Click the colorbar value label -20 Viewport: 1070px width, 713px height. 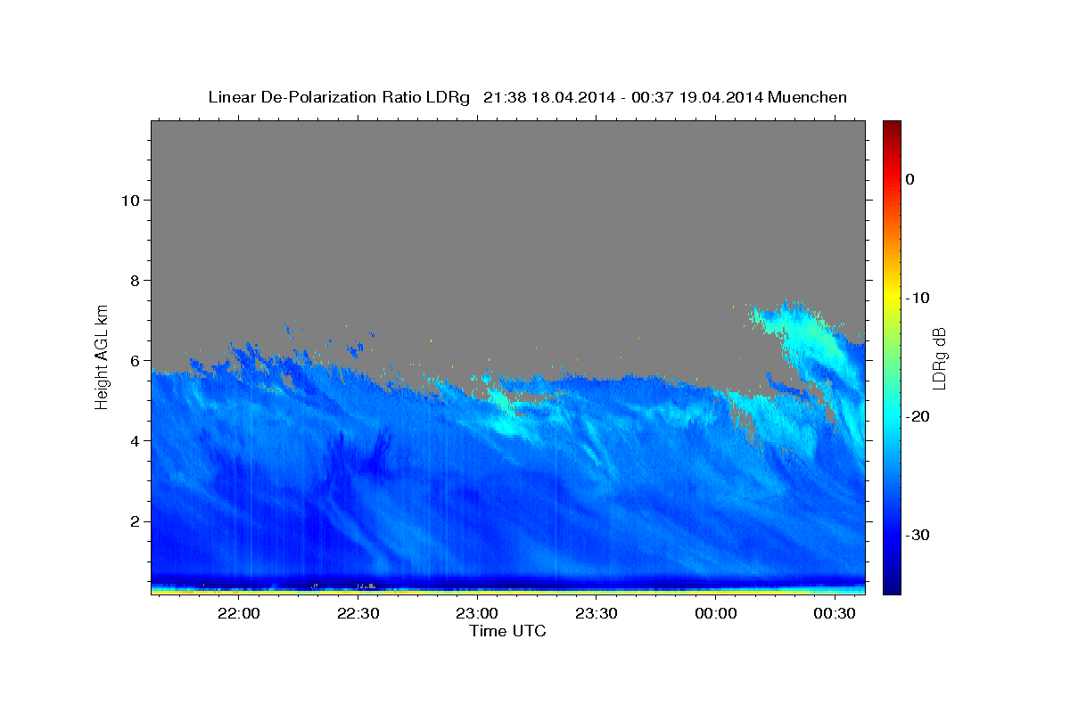918,416
